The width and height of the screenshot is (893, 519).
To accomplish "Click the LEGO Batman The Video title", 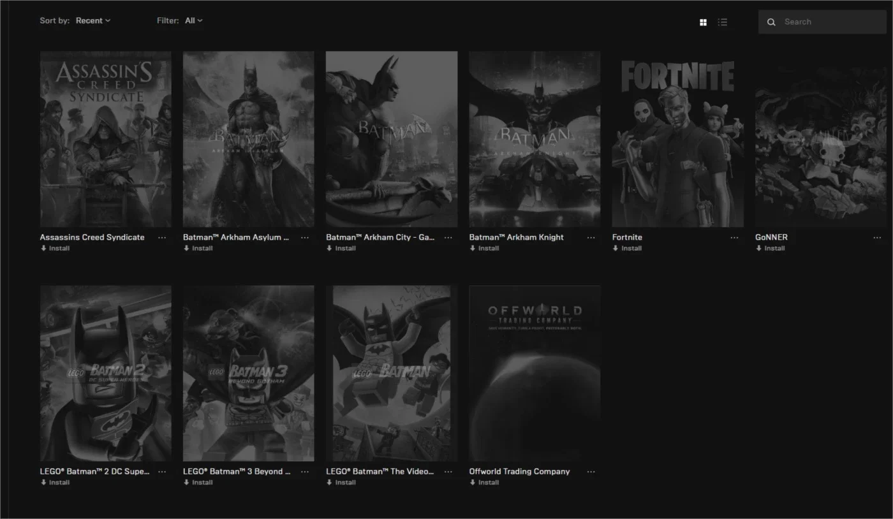I will pos(380,471).
